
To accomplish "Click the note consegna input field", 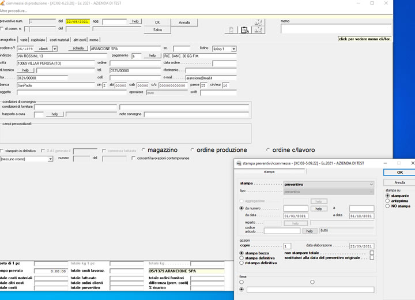I will 197,114.
